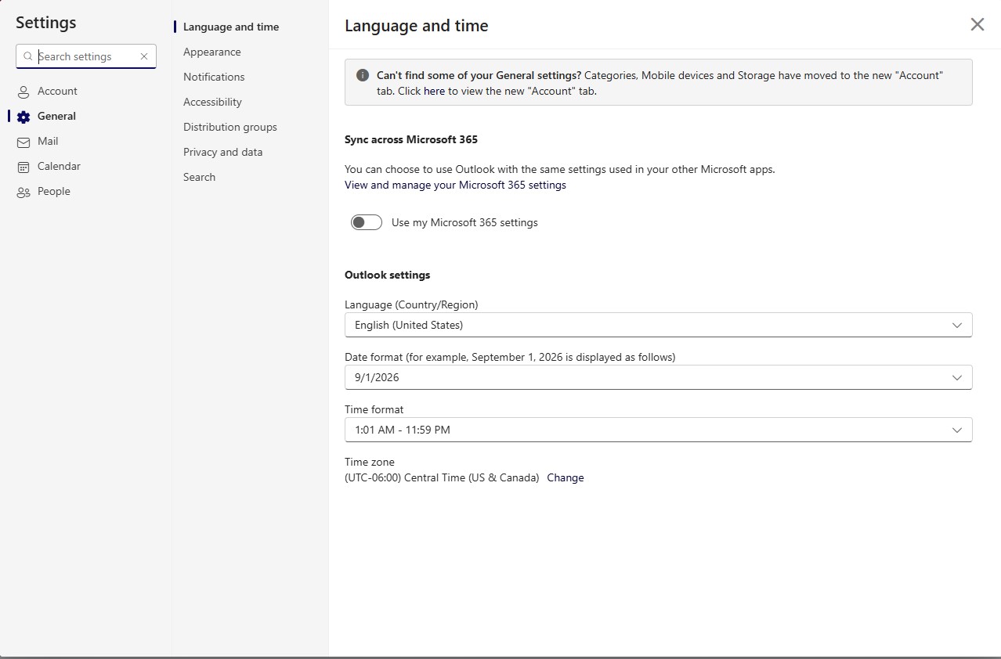Open the Notifications tab
The image size is (1001, 659).
point(214,77)
